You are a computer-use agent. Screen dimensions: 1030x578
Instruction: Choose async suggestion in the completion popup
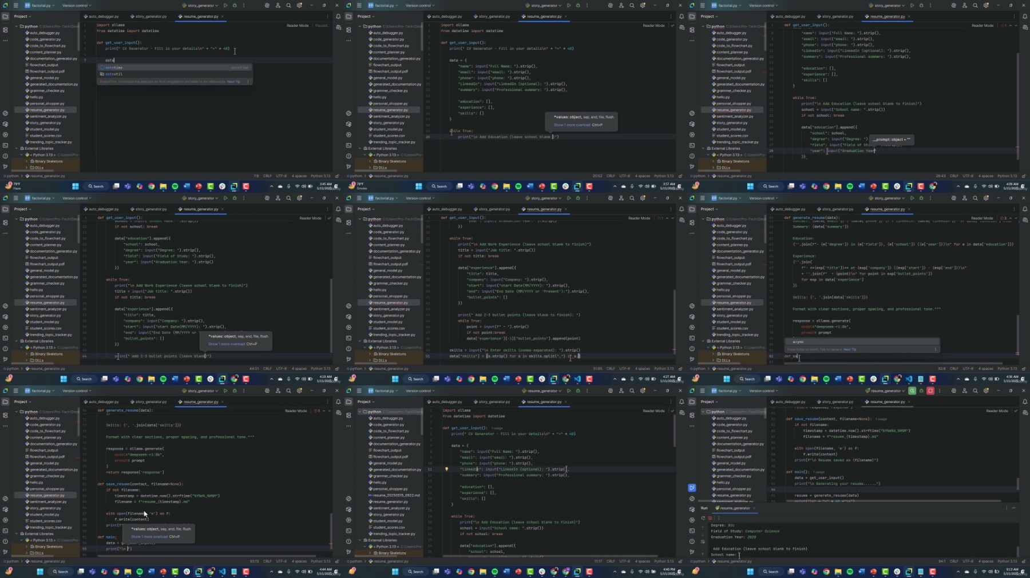pos(862,342)
